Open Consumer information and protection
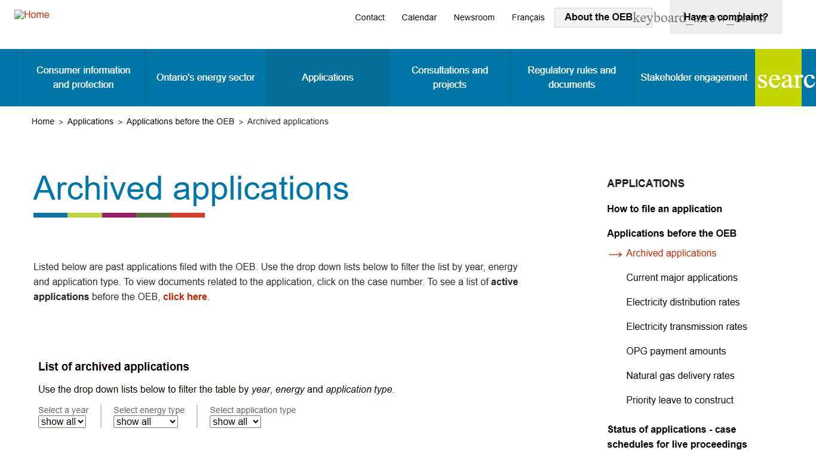This screenshot has width=816, height=459. pos(83,77)
